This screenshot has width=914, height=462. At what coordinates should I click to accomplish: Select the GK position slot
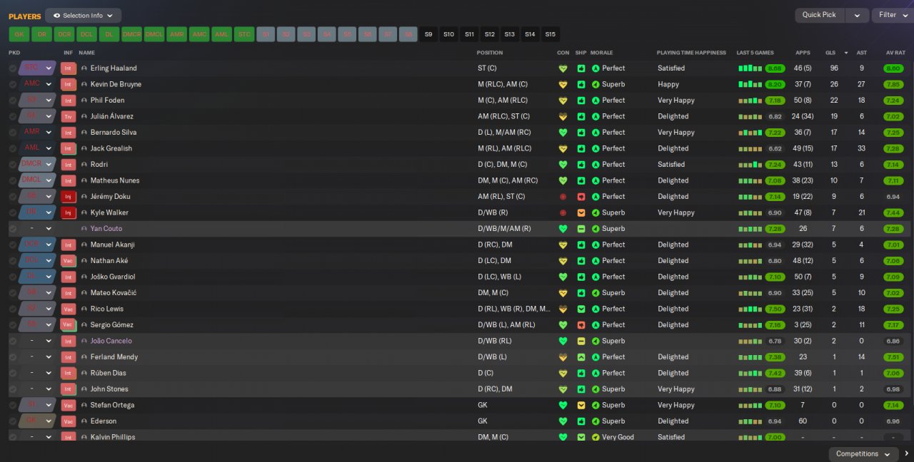[19, 34]
